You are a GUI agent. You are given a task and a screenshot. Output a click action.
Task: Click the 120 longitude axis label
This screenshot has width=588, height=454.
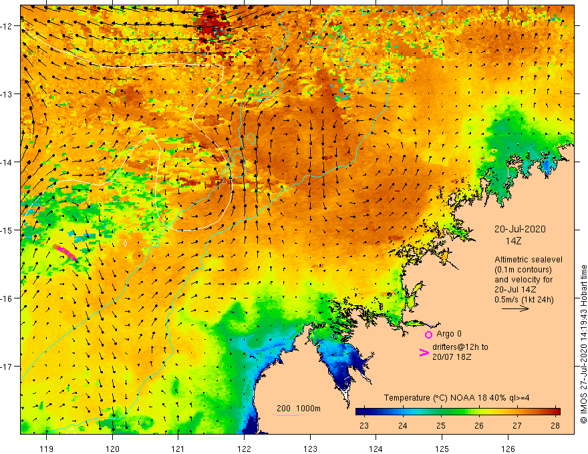pos(112,449)
